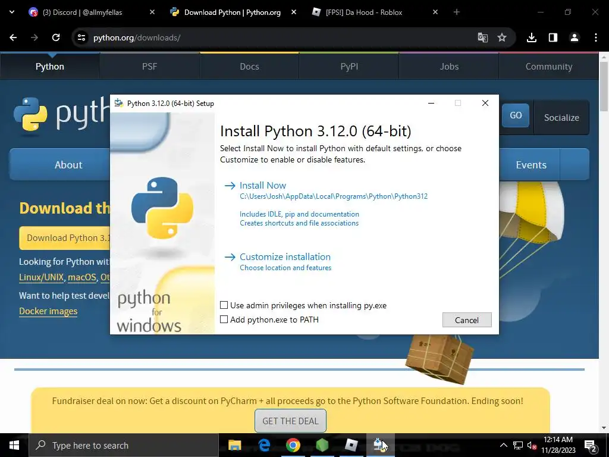Click the page vertical scrollbar thumb
The height and width of the screenshot is (457, 609).
coord(604,86)
